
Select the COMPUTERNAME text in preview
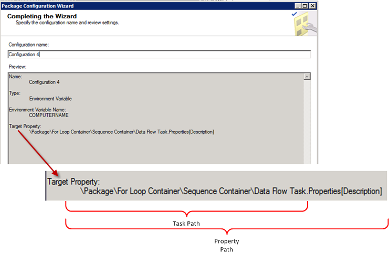(49, 115)
